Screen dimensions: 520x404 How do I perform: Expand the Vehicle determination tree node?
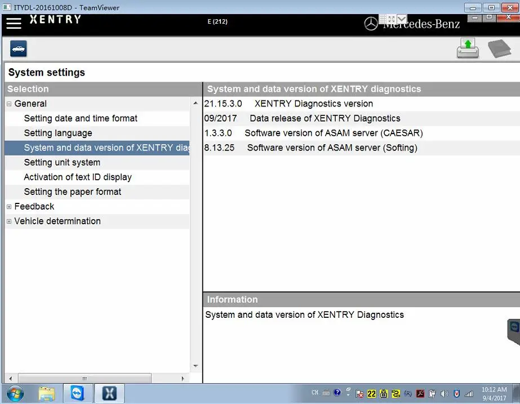pyautogui.click(x=9, y=221)
